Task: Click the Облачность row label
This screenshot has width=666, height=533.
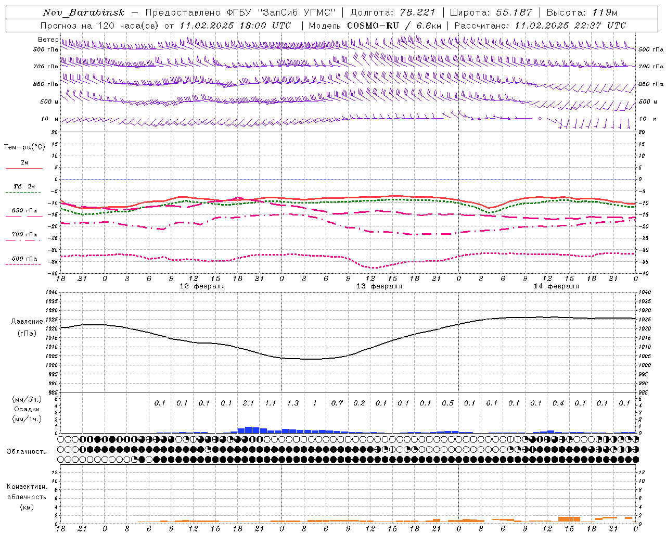Action: pos(27,452)
